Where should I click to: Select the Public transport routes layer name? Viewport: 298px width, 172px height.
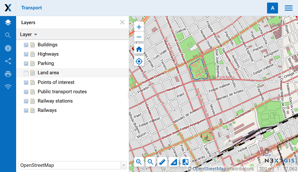pyautogui.click(x=62, y=92)
